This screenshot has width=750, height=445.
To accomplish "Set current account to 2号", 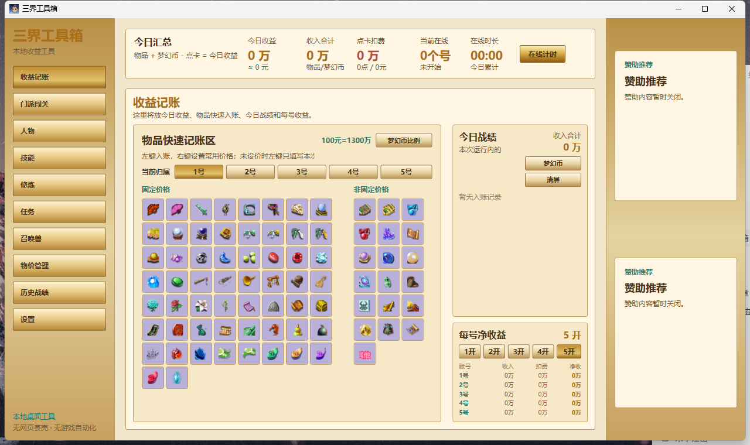I will [x=250, y=172].
